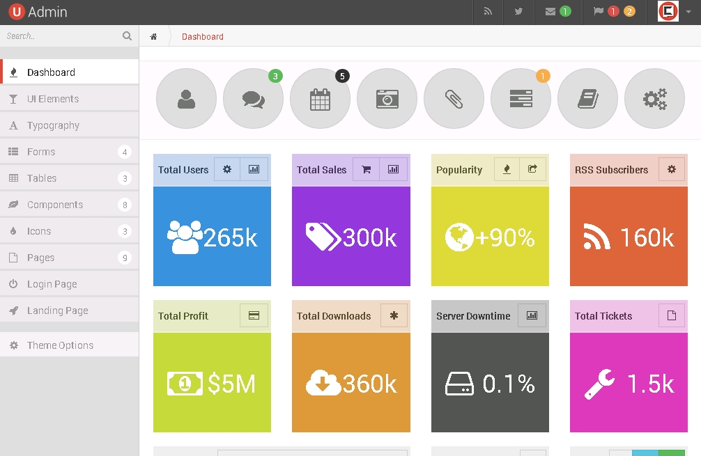Open the calendar circle shortcut

(320, 99)
